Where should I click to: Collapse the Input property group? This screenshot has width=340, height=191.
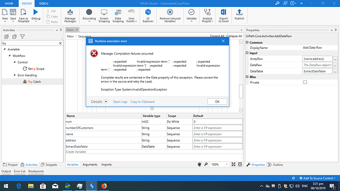(247, 53)
